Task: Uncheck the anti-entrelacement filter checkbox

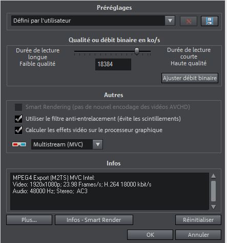Action: (18, 119)
